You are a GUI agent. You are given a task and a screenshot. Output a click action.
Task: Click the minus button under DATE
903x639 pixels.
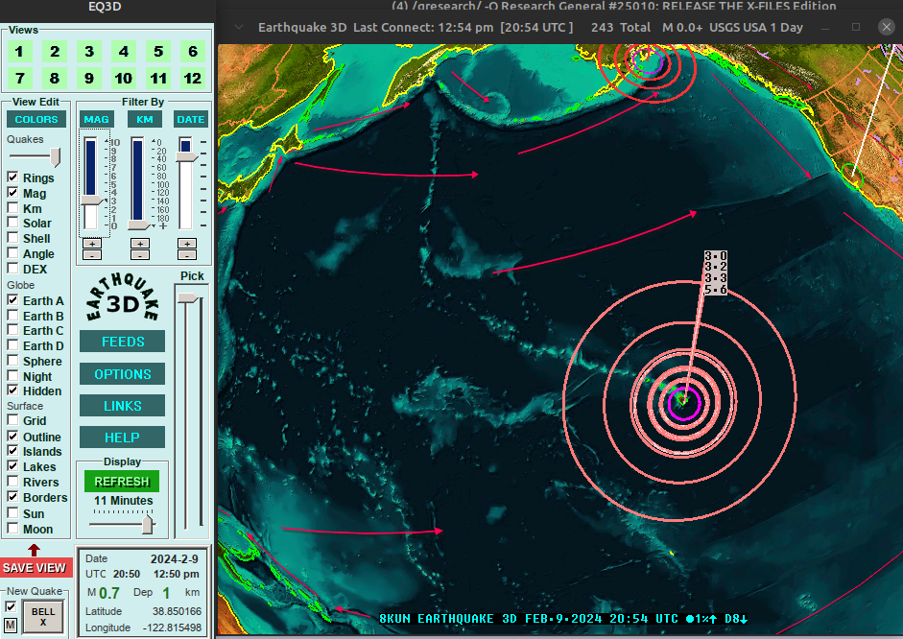(187, 254)
